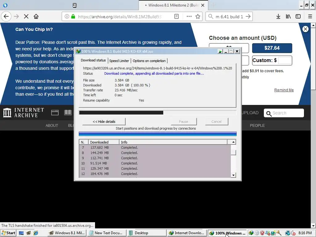Screen dimensions: 316x237
Task: Open the Windows Start button
Action: pos(8,233)
